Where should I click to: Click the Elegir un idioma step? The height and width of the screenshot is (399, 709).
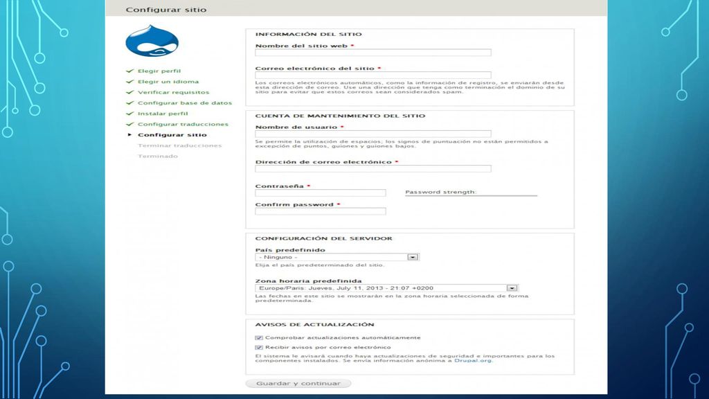click(168, 82)
